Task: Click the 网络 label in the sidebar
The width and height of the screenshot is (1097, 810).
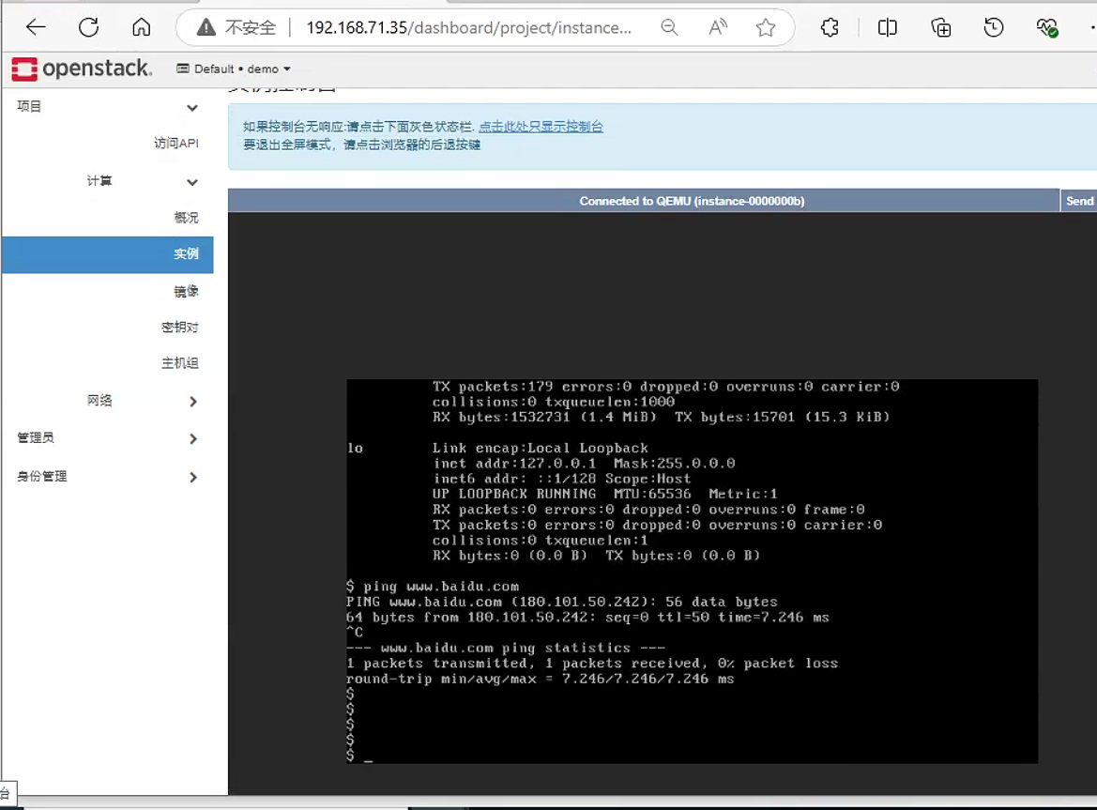Action: pyautogui.click(x=99, y=400)
